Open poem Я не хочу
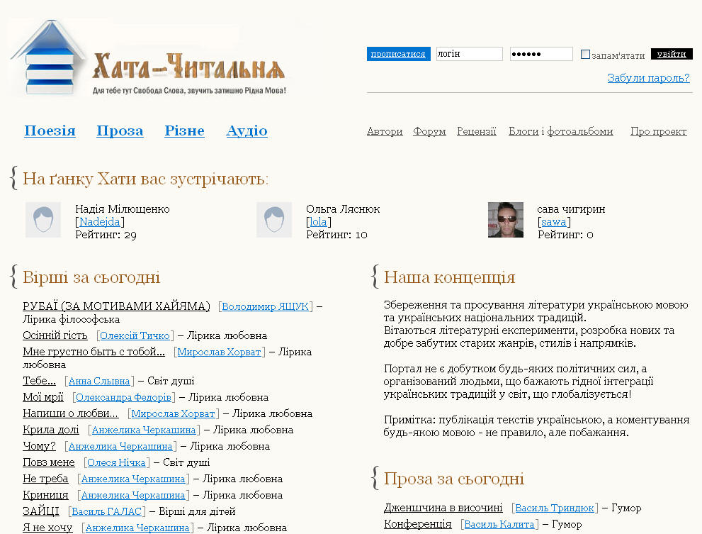 [47, 528]
